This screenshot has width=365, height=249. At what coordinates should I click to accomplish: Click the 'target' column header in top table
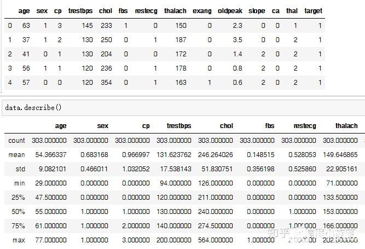click(313, 10)
